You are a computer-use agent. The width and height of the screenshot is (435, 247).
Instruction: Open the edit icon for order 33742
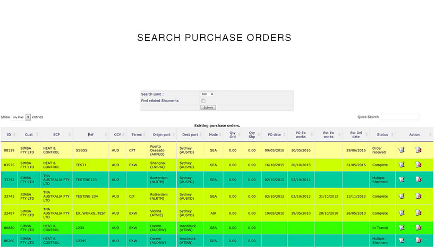click(x=402, y=180)
